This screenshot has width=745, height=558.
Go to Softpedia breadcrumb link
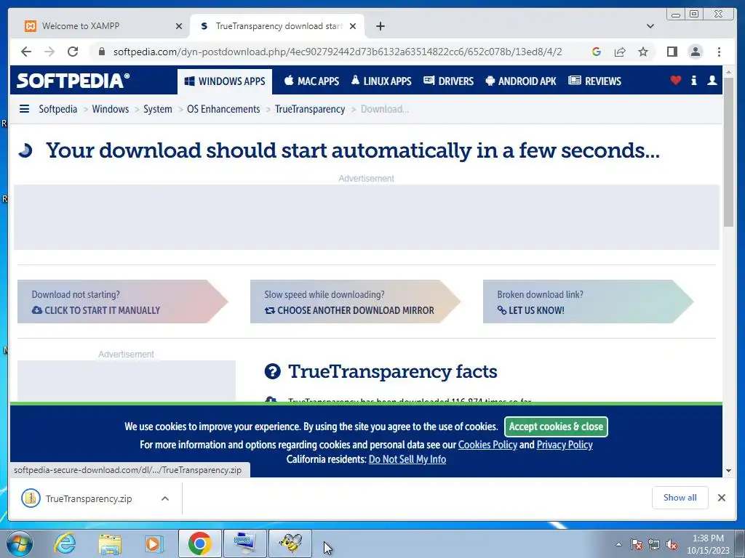coord(58,109)
